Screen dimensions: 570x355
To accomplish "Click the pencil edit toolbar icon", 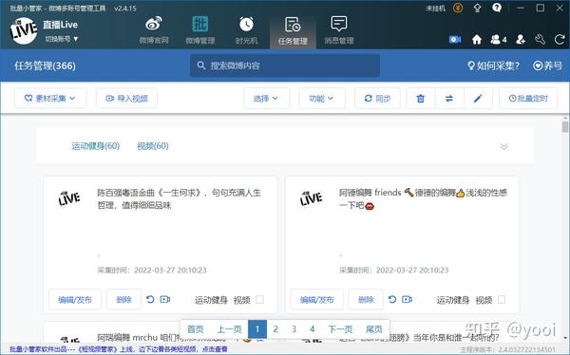I will (x=478, y=98).
